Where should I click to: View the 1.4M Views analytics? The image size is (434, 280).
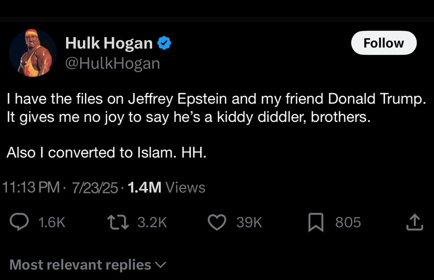coord(166,187)
